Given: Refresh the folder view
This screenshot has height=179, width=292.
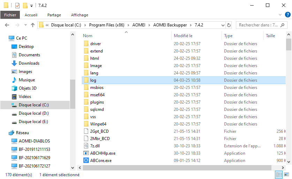Looking at the screenshot, I should tap(229, 25).
